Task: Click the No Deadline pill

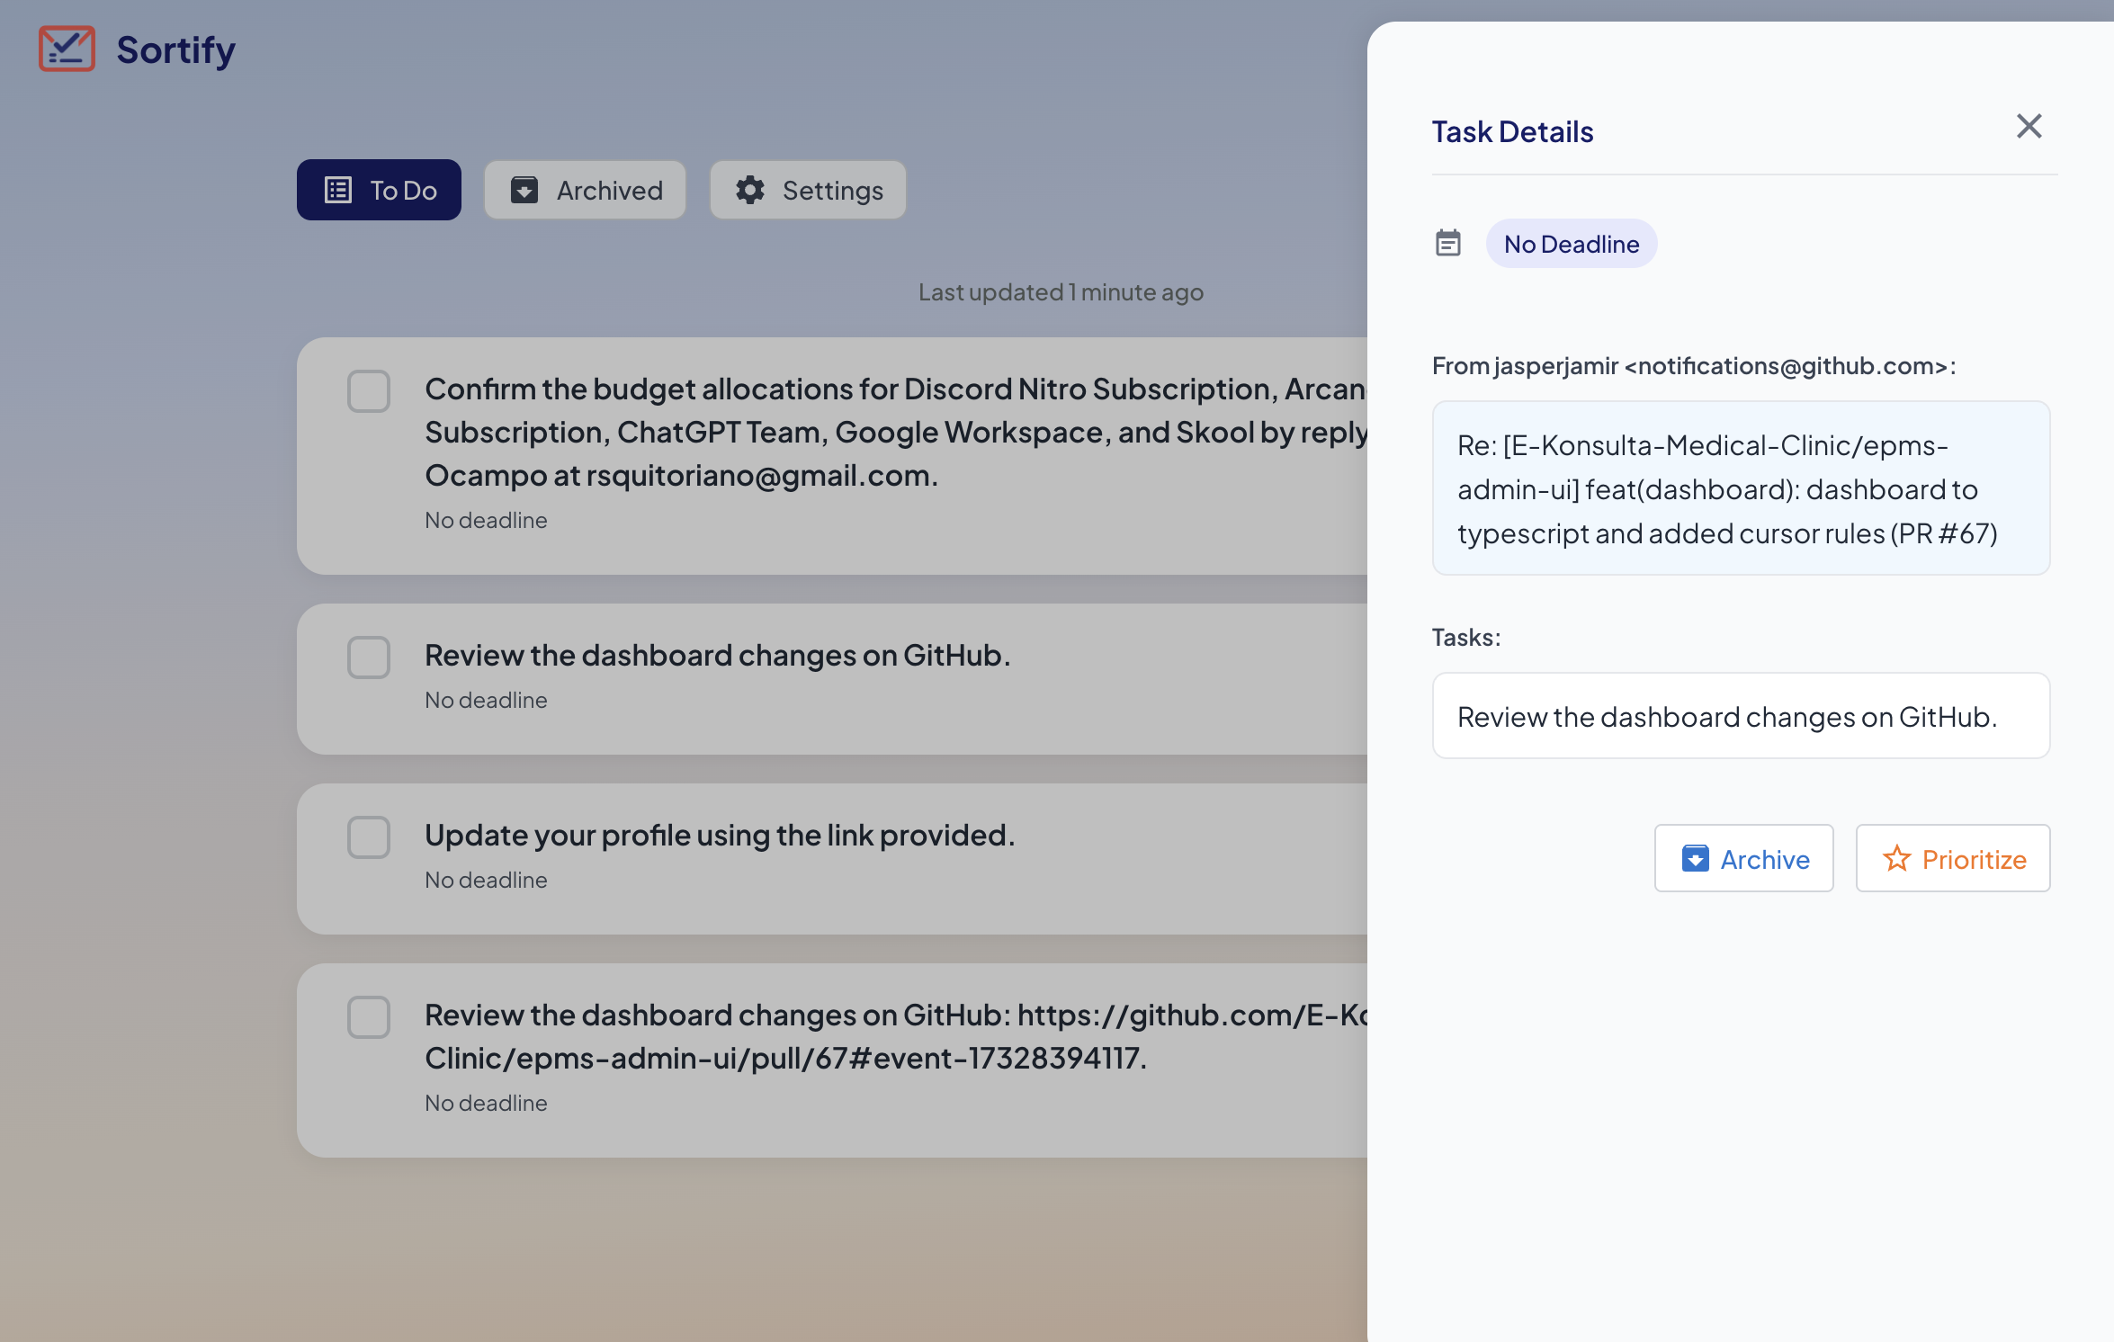Action: (x=1571, y=244)
